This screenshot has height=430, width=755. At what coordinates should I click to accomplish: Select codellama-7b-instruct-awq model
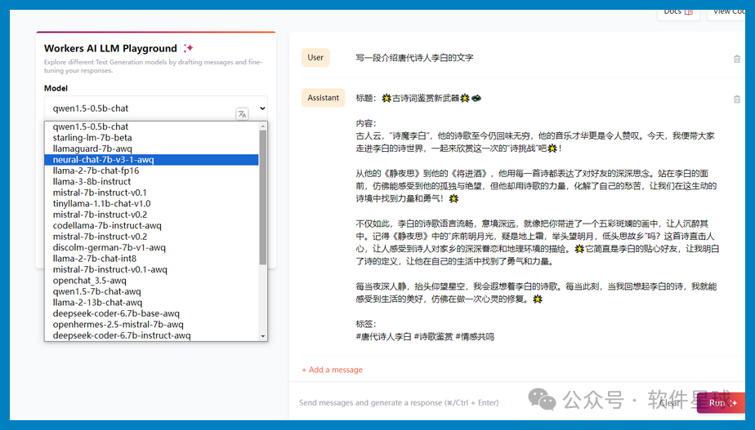click(151, 225)
